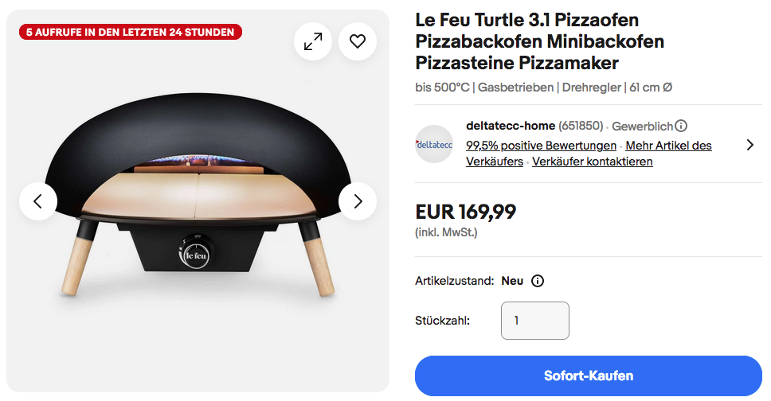Click the pizza oven product photo
The image size is (771, 401).
(198, 215)
